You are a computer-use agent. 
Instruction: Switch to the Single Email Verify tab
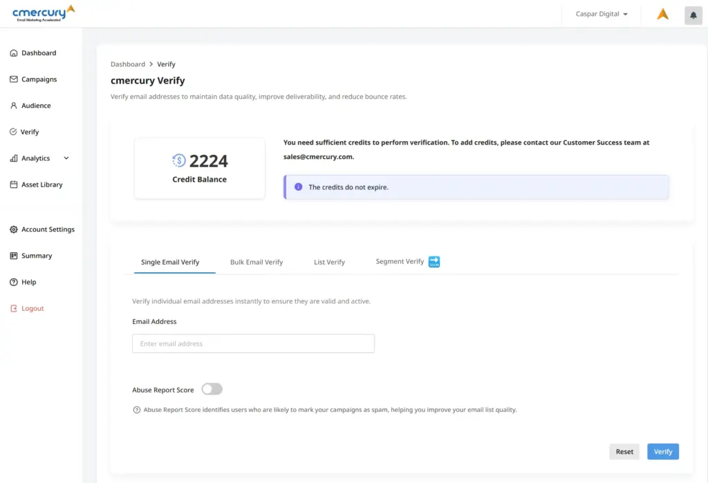coord(170,263)
